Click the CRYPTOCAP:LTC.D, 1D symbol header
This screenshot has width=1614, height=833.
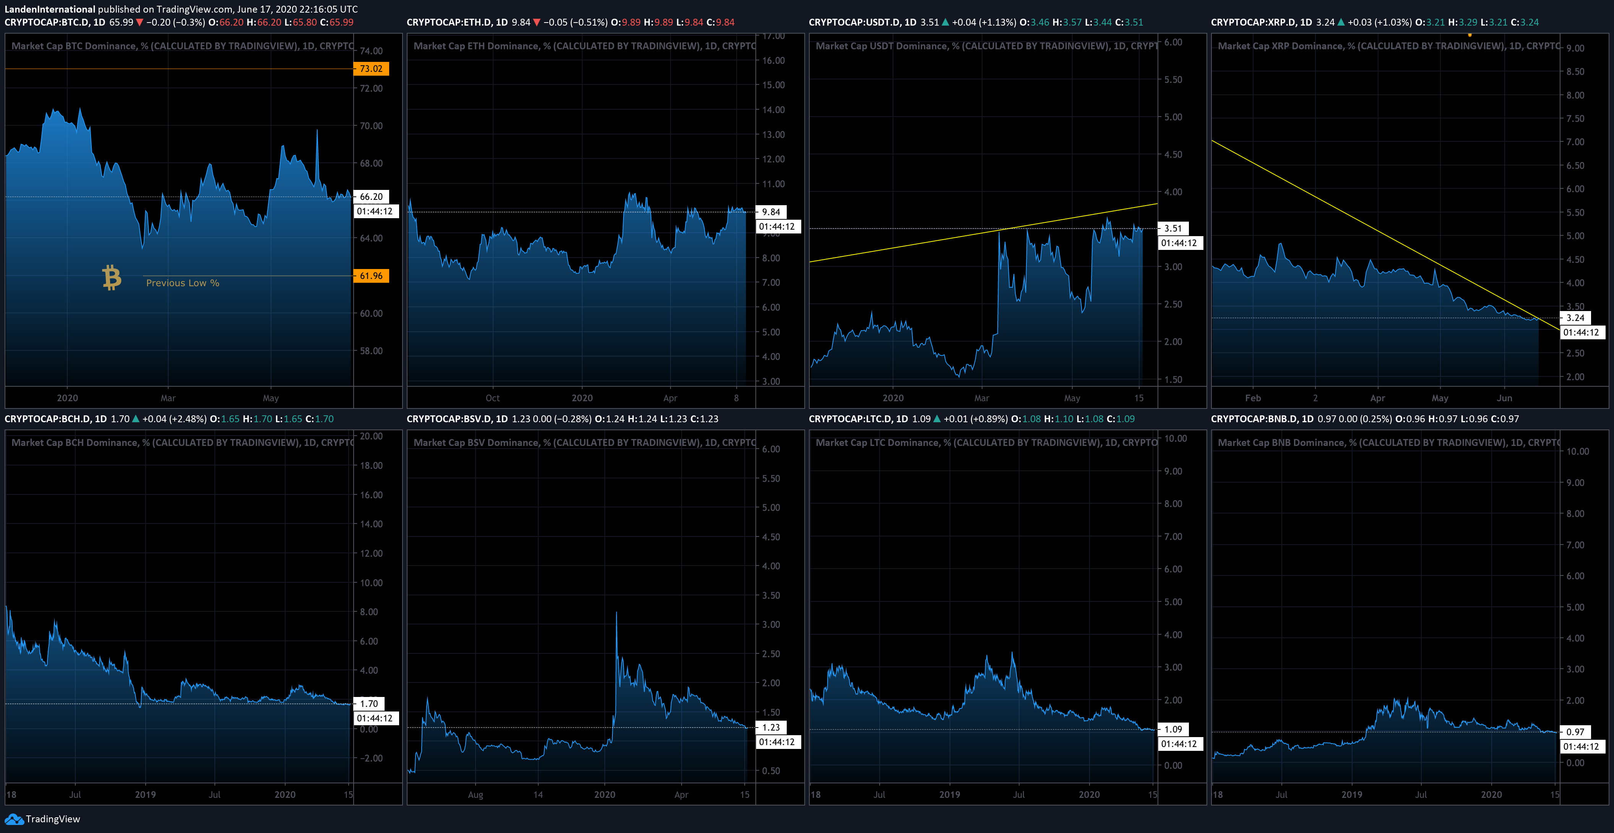(858, 419)
